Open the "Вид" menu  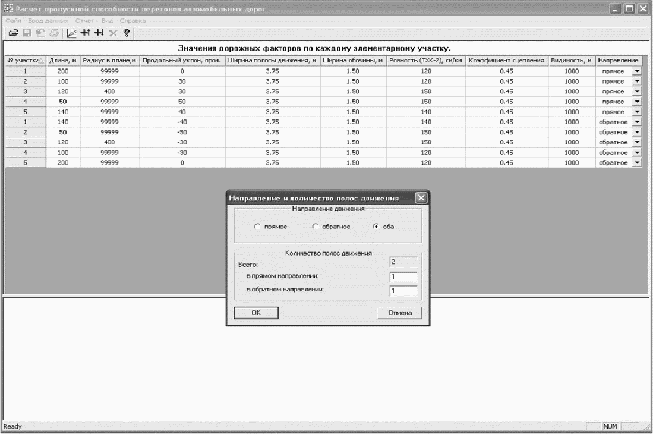click(x=107, y=20)
